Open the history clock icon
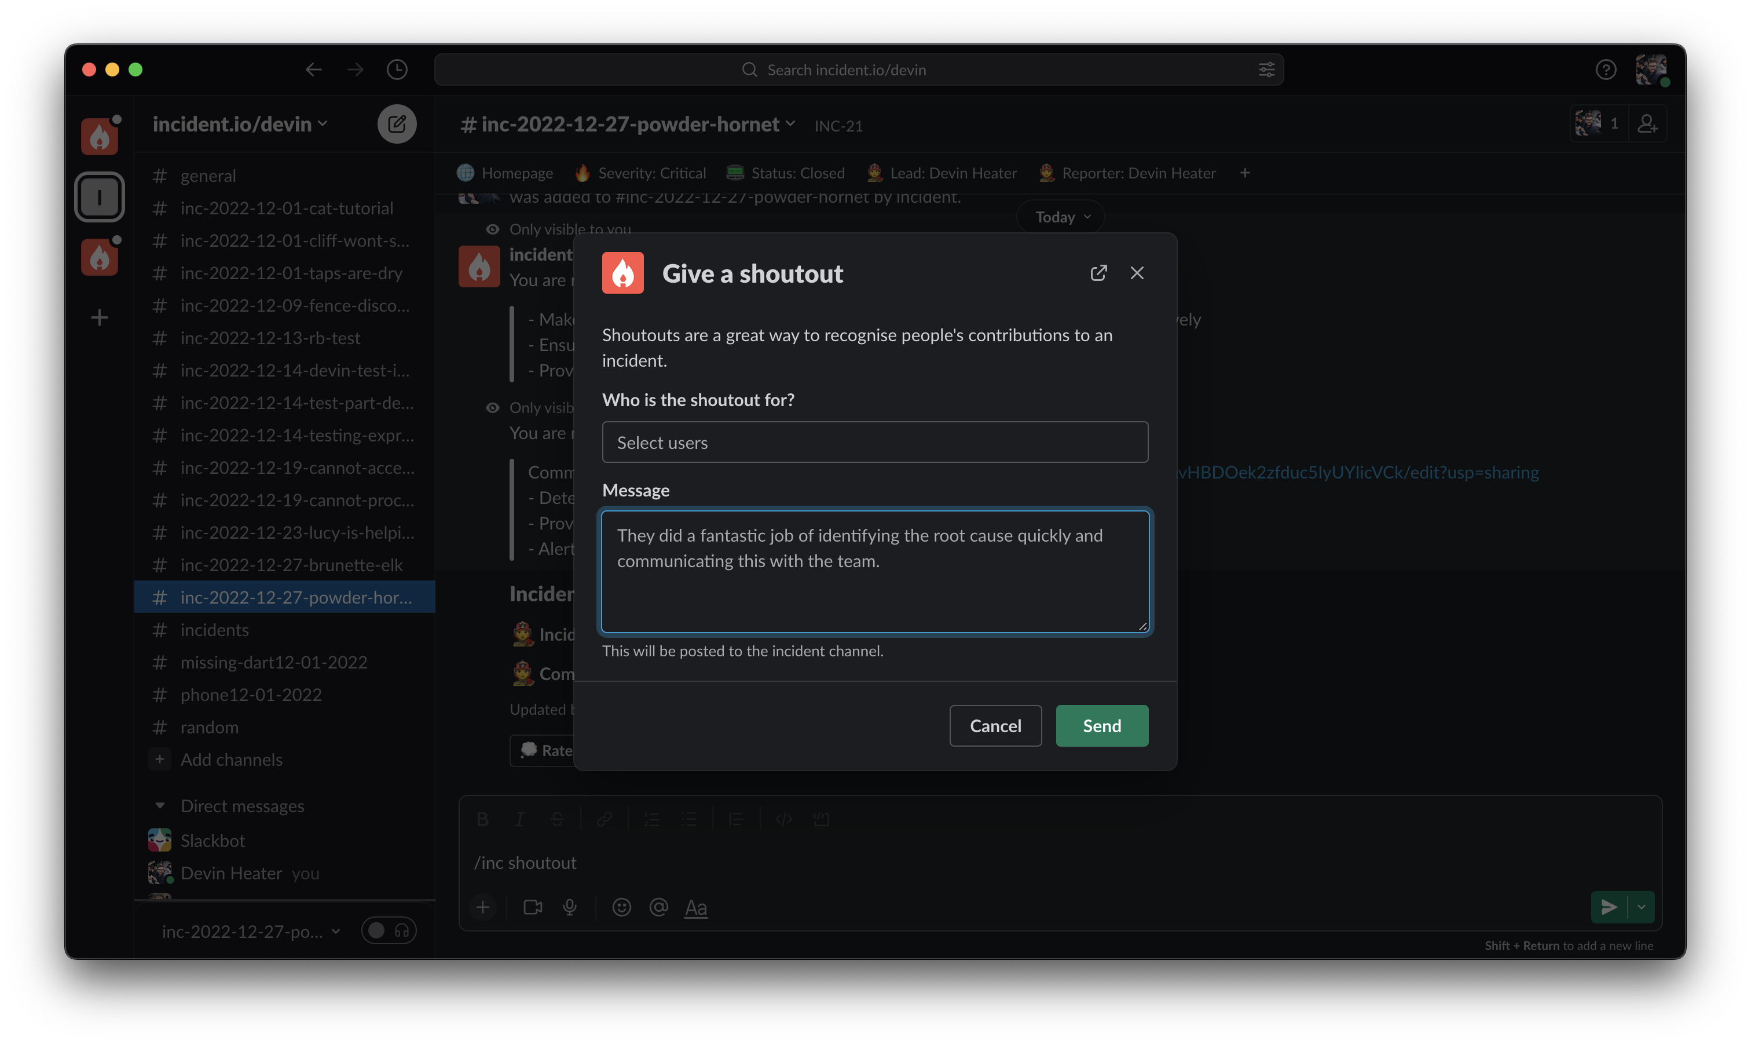This screenshot has width=1751, height=1045. pos(397,70)
